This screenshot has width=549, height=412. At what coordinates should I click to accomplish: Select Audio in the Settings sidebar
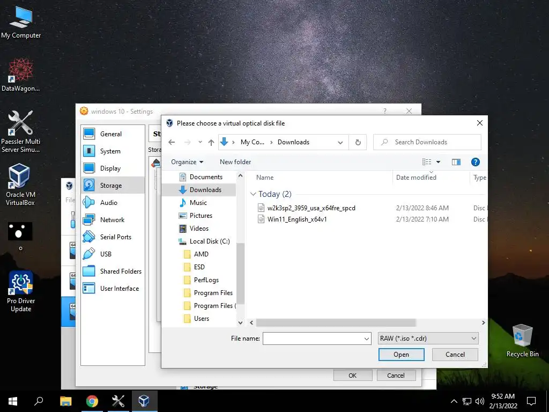113,202
